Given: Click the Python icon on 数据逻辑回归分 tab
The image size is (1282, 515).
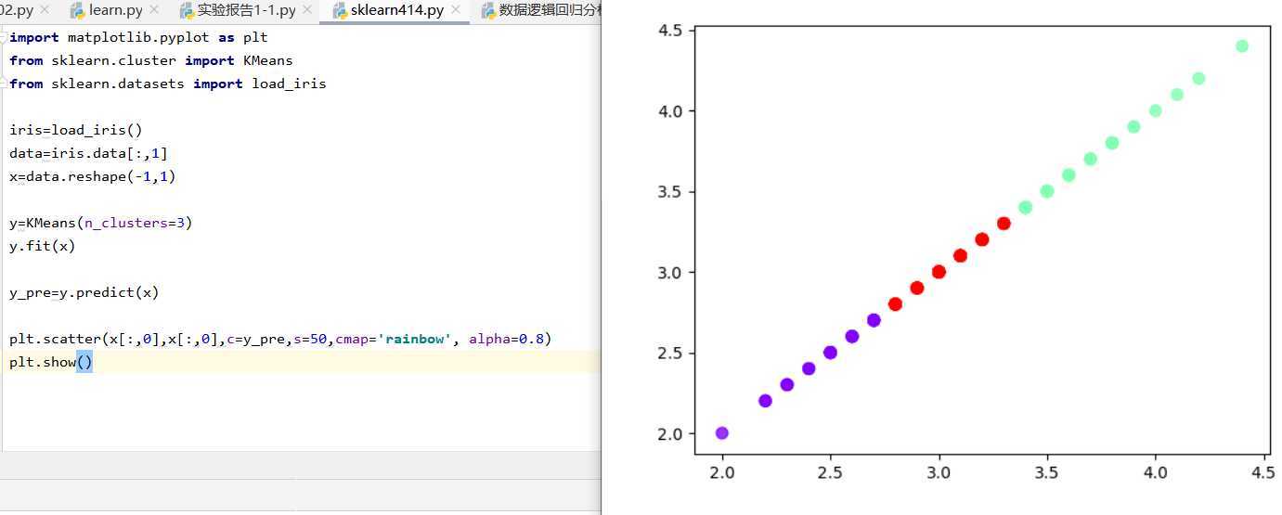Looking at the screenshot, I should 488,11.
